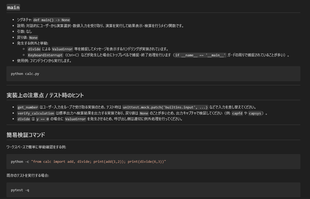Click the 'None' code in verify_calculation hint

[x=144, y=113]
